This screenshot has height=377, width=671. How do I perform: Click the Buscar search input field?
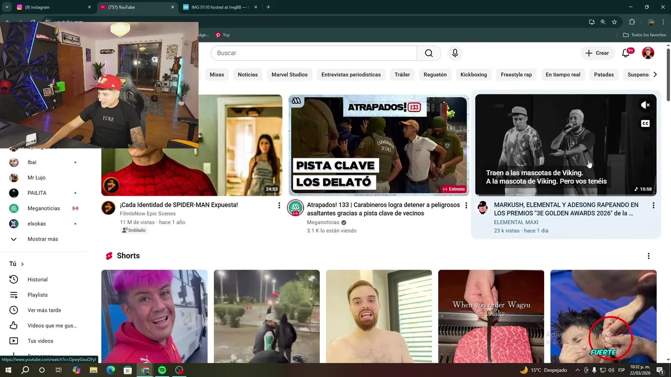[313, 53]
